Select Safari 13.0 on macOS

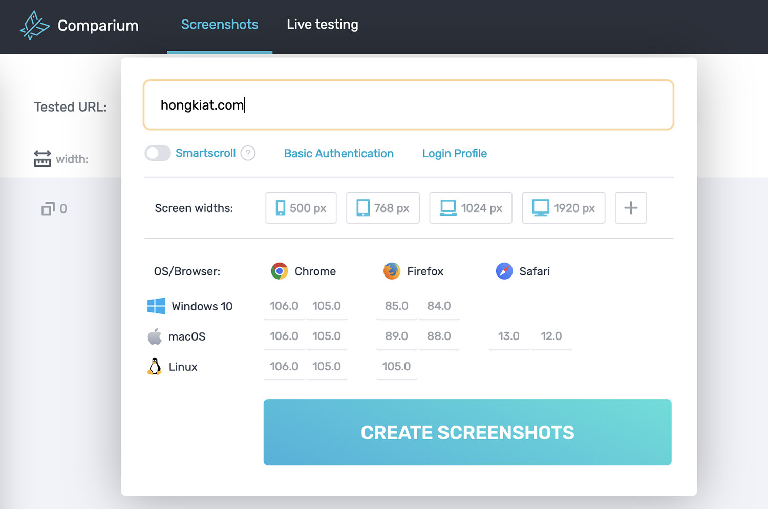point(509,336)
